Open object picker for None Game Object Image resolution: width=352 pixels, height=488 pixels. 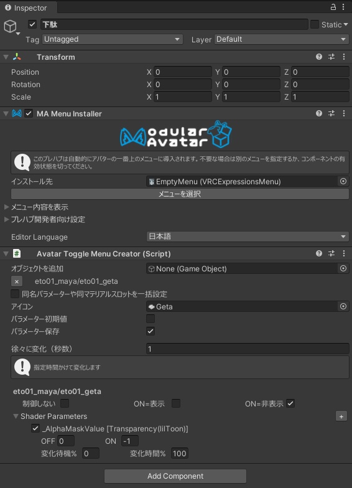[343, 268]
